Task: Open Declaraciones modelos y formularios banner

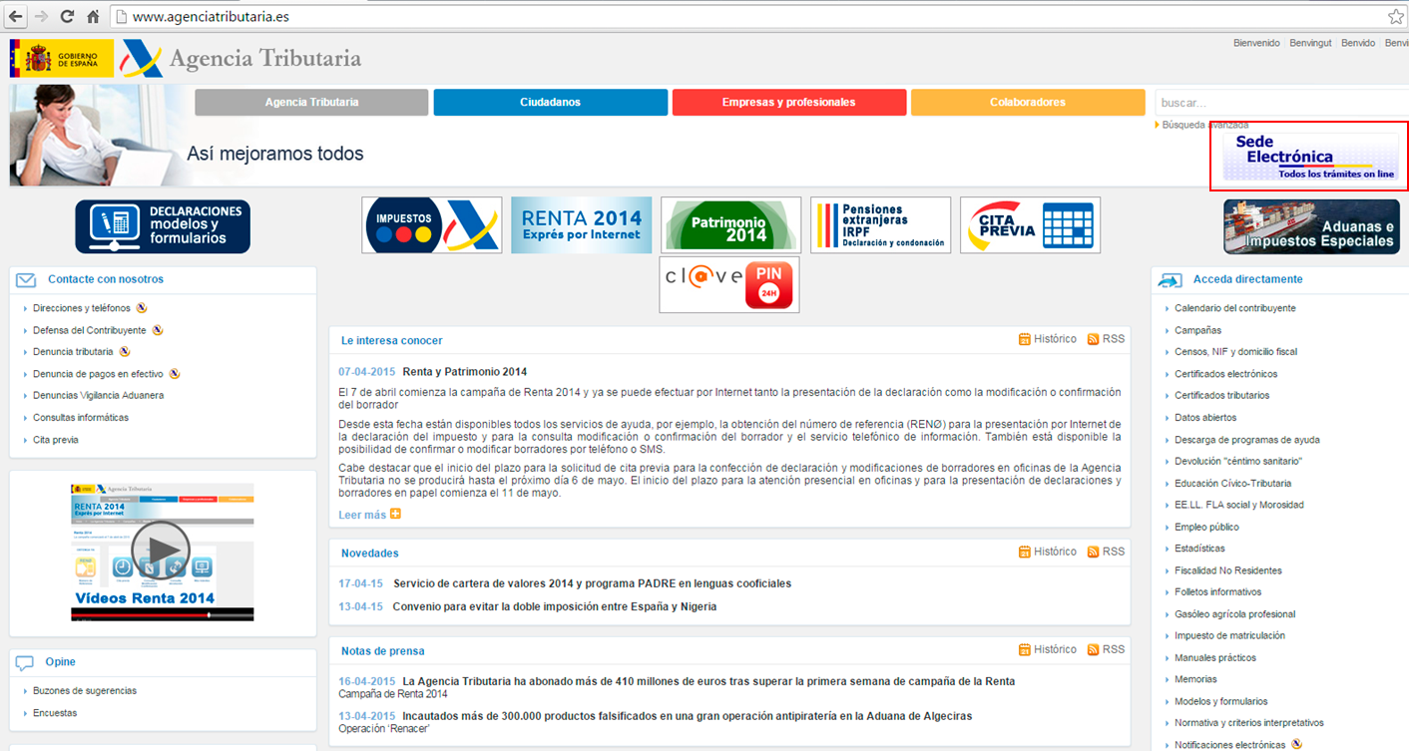Action: point(163,226)
